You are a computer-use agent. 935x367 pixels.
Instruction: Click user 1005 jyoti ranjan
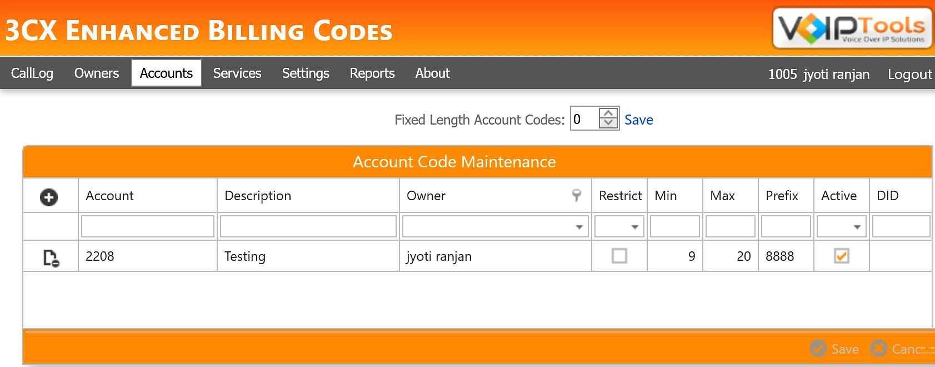point(819,74)
